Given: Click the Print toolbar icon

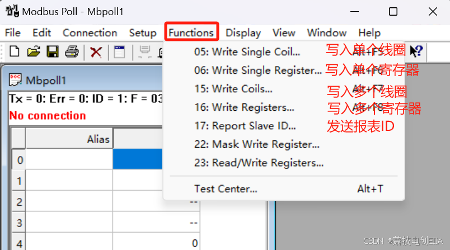Looking at the screenshot, I should tap(72, 52).
